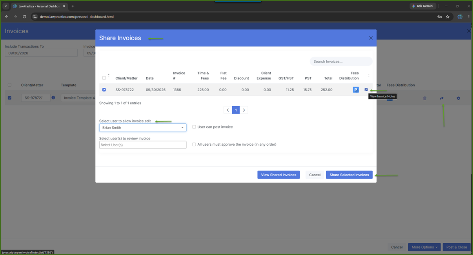Sort by Invoice # column header
Screen dimensions: 473x255
pyautogui.click(x=179, y=76)
